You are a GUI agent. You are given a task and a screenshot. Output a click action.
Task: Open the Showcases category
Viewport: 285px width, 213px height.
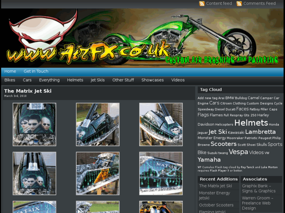[x=152, y=80]
